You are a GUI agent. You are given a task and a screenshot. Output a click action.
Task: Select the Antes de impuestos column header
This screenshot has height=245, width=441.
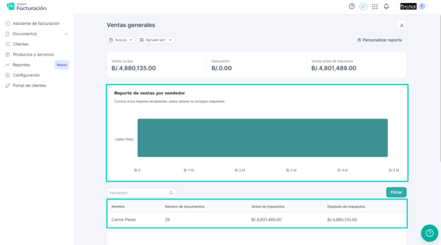click(268, 206)
